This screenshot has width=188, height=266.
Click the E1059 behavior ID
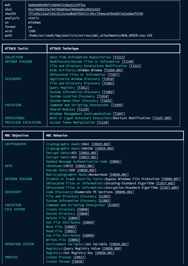click(x=113, y=205)
